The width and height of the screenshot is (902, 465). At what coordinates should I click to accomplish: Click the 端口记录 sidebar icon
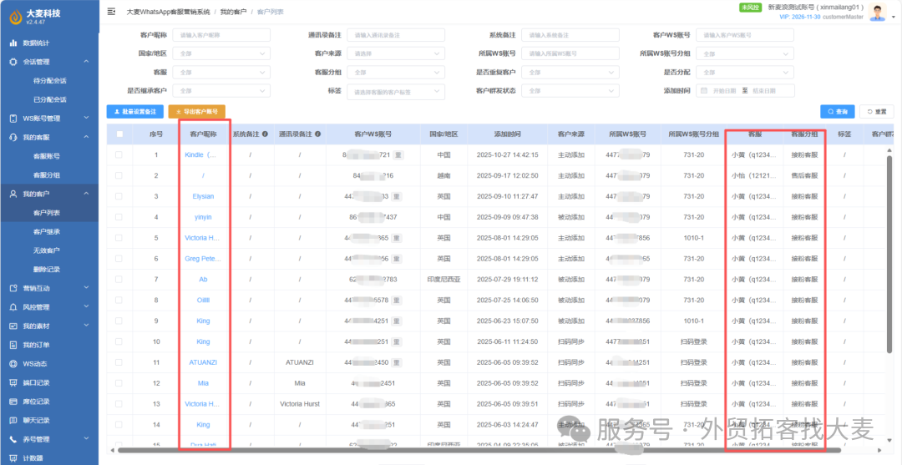[x=13, y=382]
